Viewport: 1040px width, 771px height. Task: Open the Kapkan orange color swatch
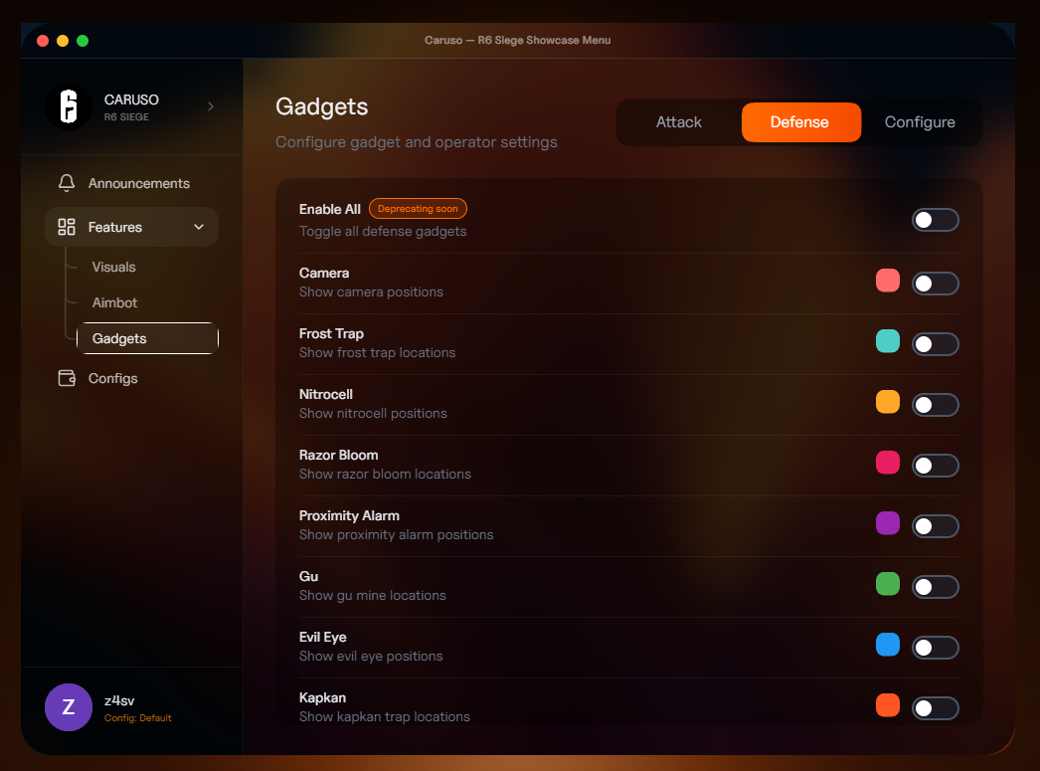888,705
